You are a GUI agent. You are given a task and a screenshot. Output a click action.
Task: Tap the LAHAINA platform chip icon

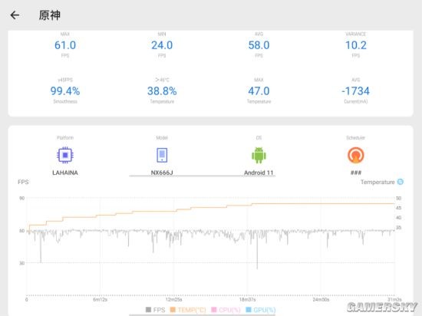coord(65,155)
